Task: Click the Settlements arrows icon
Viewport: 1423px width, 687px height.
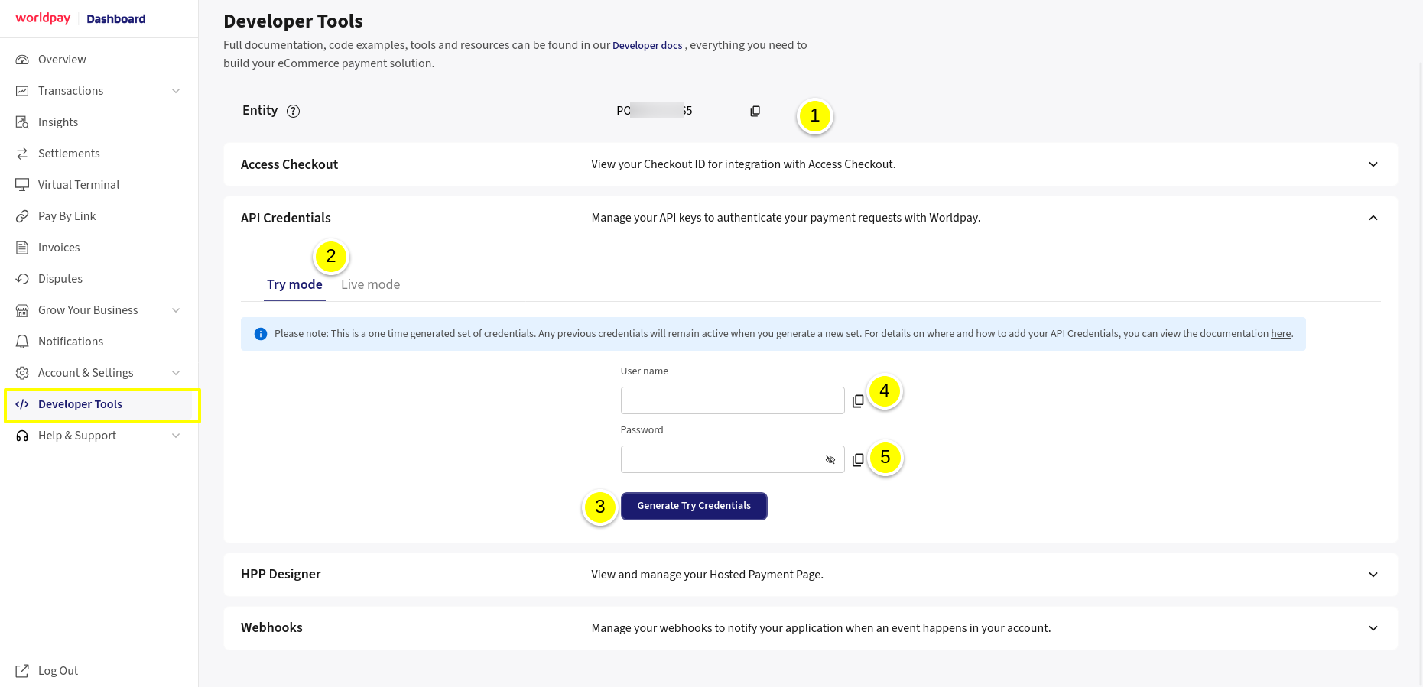Action: click(22, 154)
